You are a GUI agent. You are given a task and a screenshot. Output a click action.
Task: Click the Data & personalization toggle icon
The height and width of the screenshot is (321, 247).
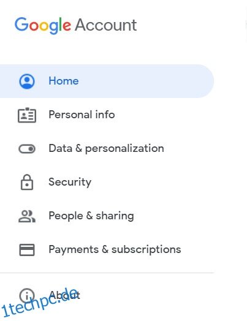tap(27, 149)
